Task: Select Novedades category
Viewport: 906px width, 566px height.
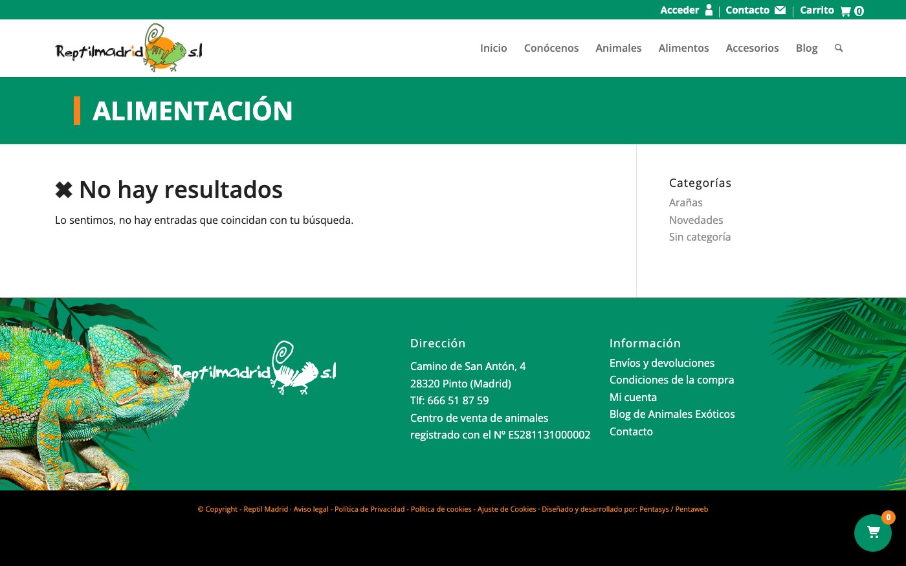Action: click(x=696, y=220)
